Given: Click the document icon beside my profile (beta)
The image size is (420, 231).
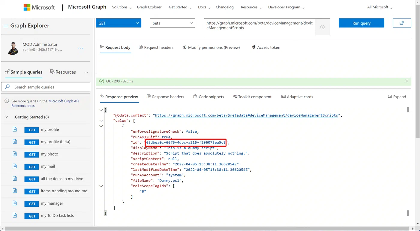Looking at the screenshot, I should tap(15, 142).
